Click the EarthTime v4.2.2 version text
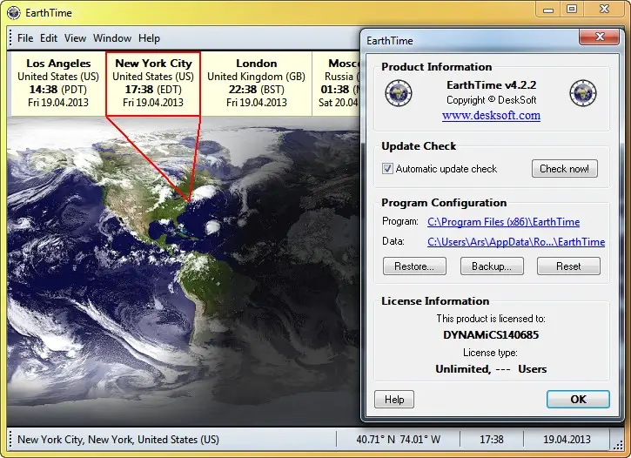This screenshot has width=631, height=458. point(492,85)
